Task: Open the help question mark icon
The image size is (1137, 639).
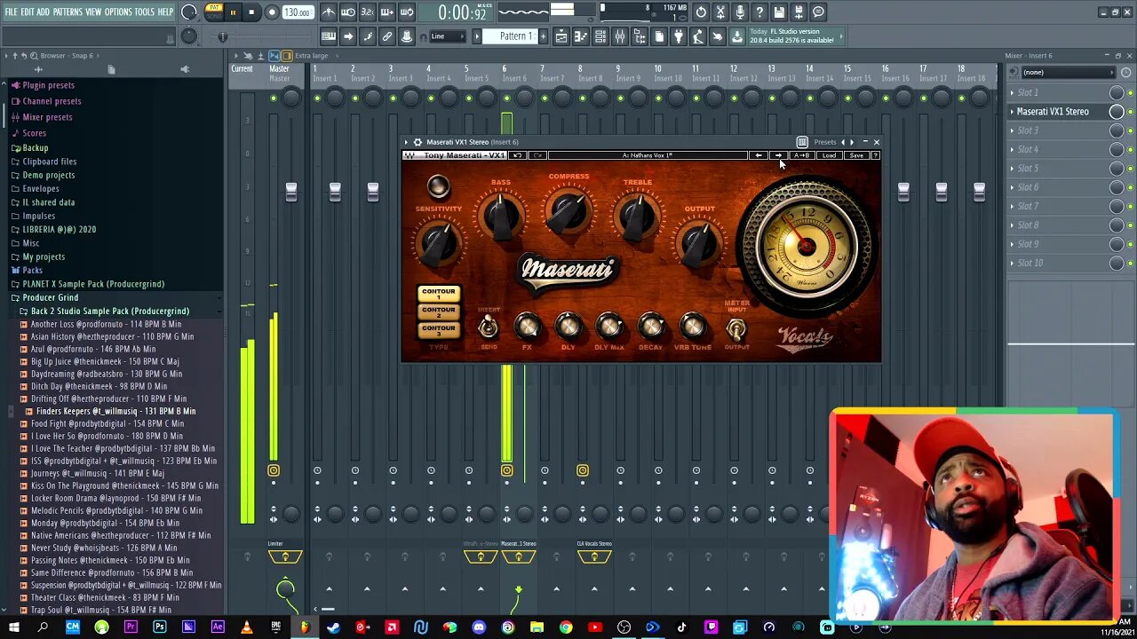Action: point(759,12)
